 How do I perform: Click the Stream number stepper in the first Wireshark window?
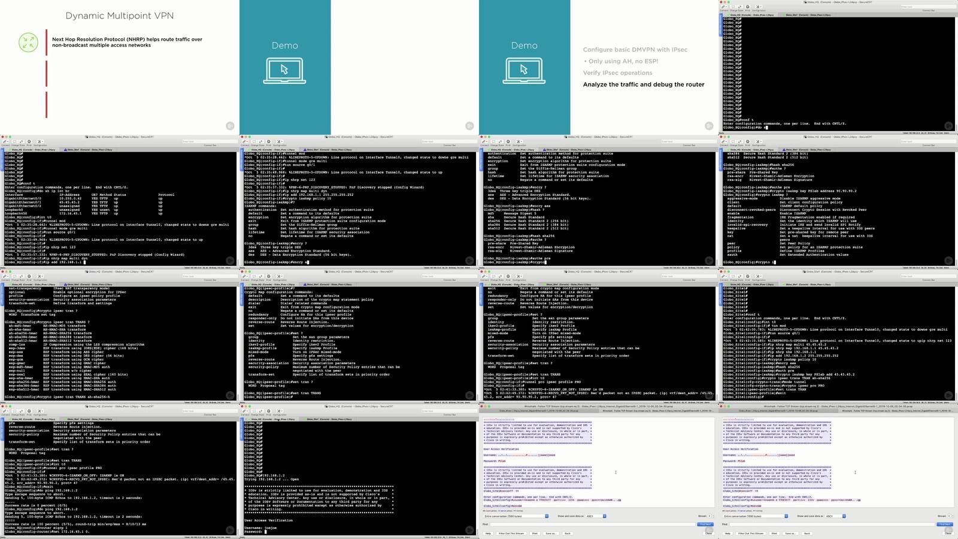[x=711, y=516]
